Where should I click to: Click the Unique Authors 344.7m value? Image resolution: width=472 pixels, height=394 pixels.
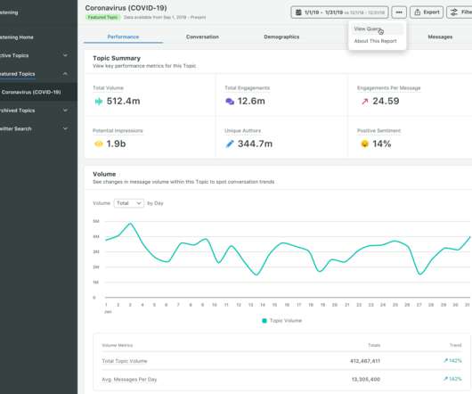pyautogui.click(x=255, y=144)
